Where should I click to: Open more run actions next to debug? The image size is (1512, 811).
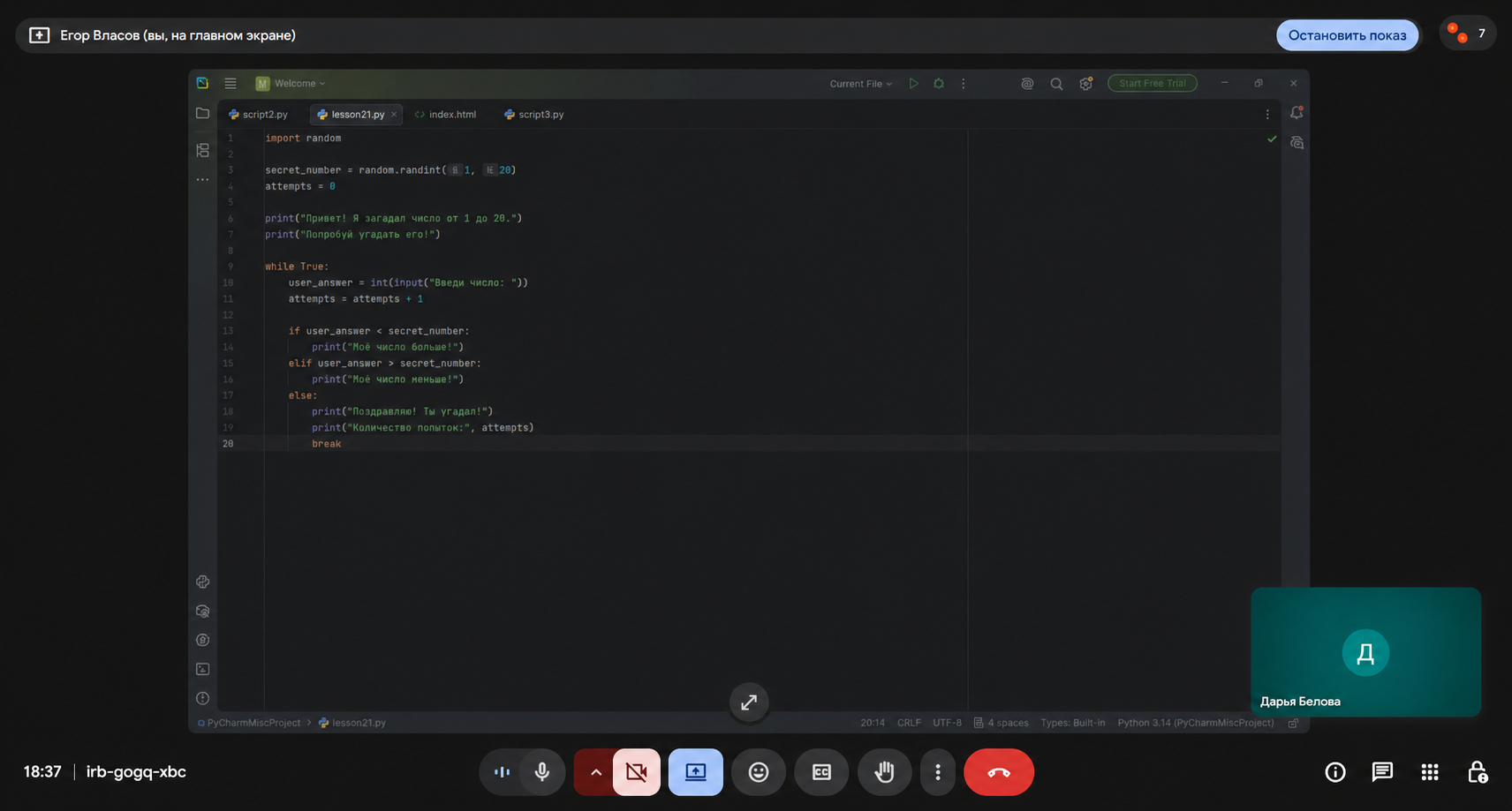coord(964,83)
